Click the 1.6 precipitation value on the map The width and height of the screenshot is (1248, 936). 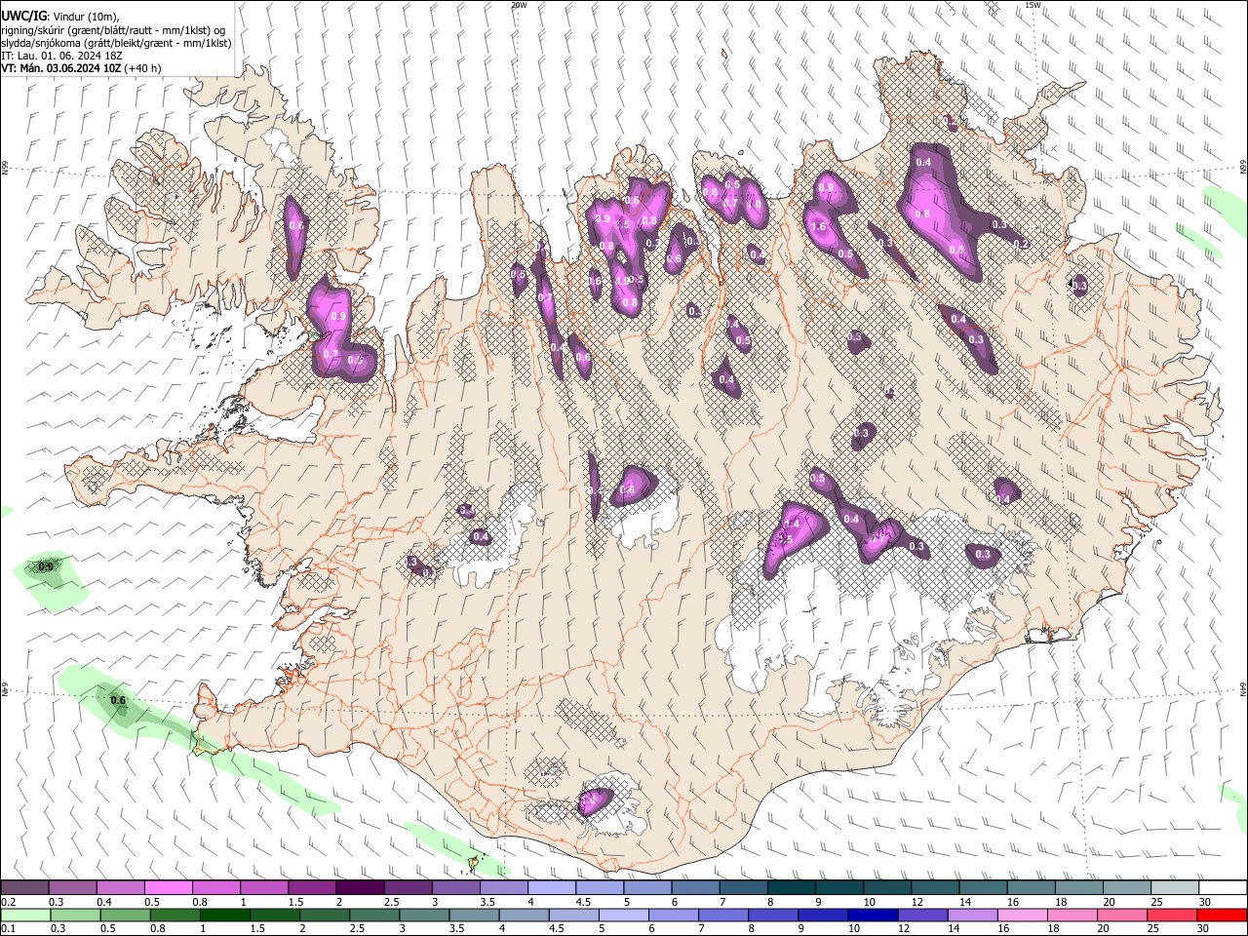click(x=818, y=227)
